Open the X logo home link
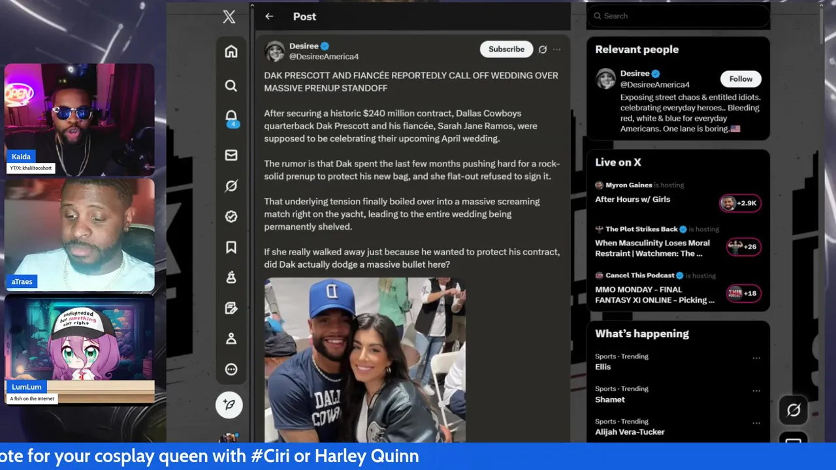 pyautogui.click(x=229, y=17)
